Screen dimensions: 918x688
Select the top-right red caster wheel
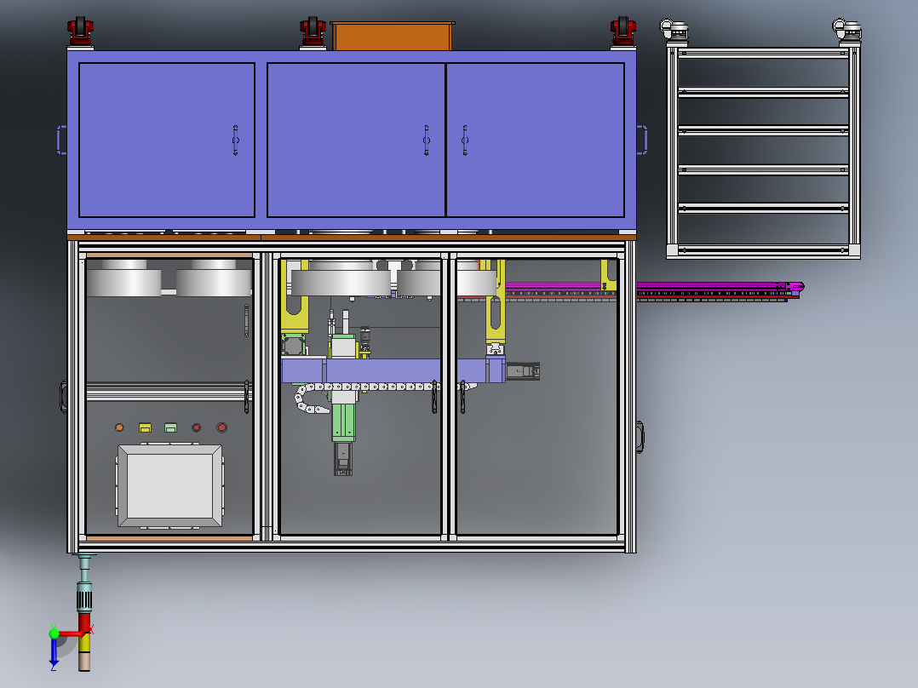623,32
